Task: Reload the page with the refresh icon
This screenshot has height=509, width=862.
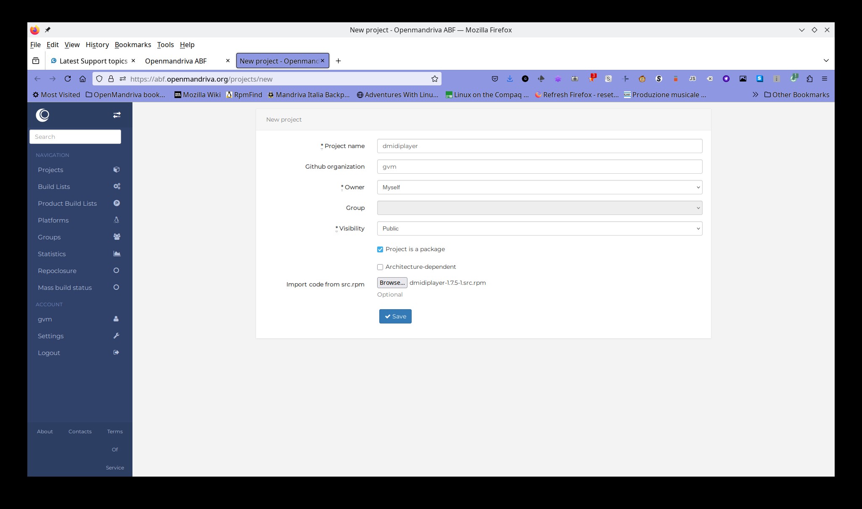Action: (x=67, y=79)
